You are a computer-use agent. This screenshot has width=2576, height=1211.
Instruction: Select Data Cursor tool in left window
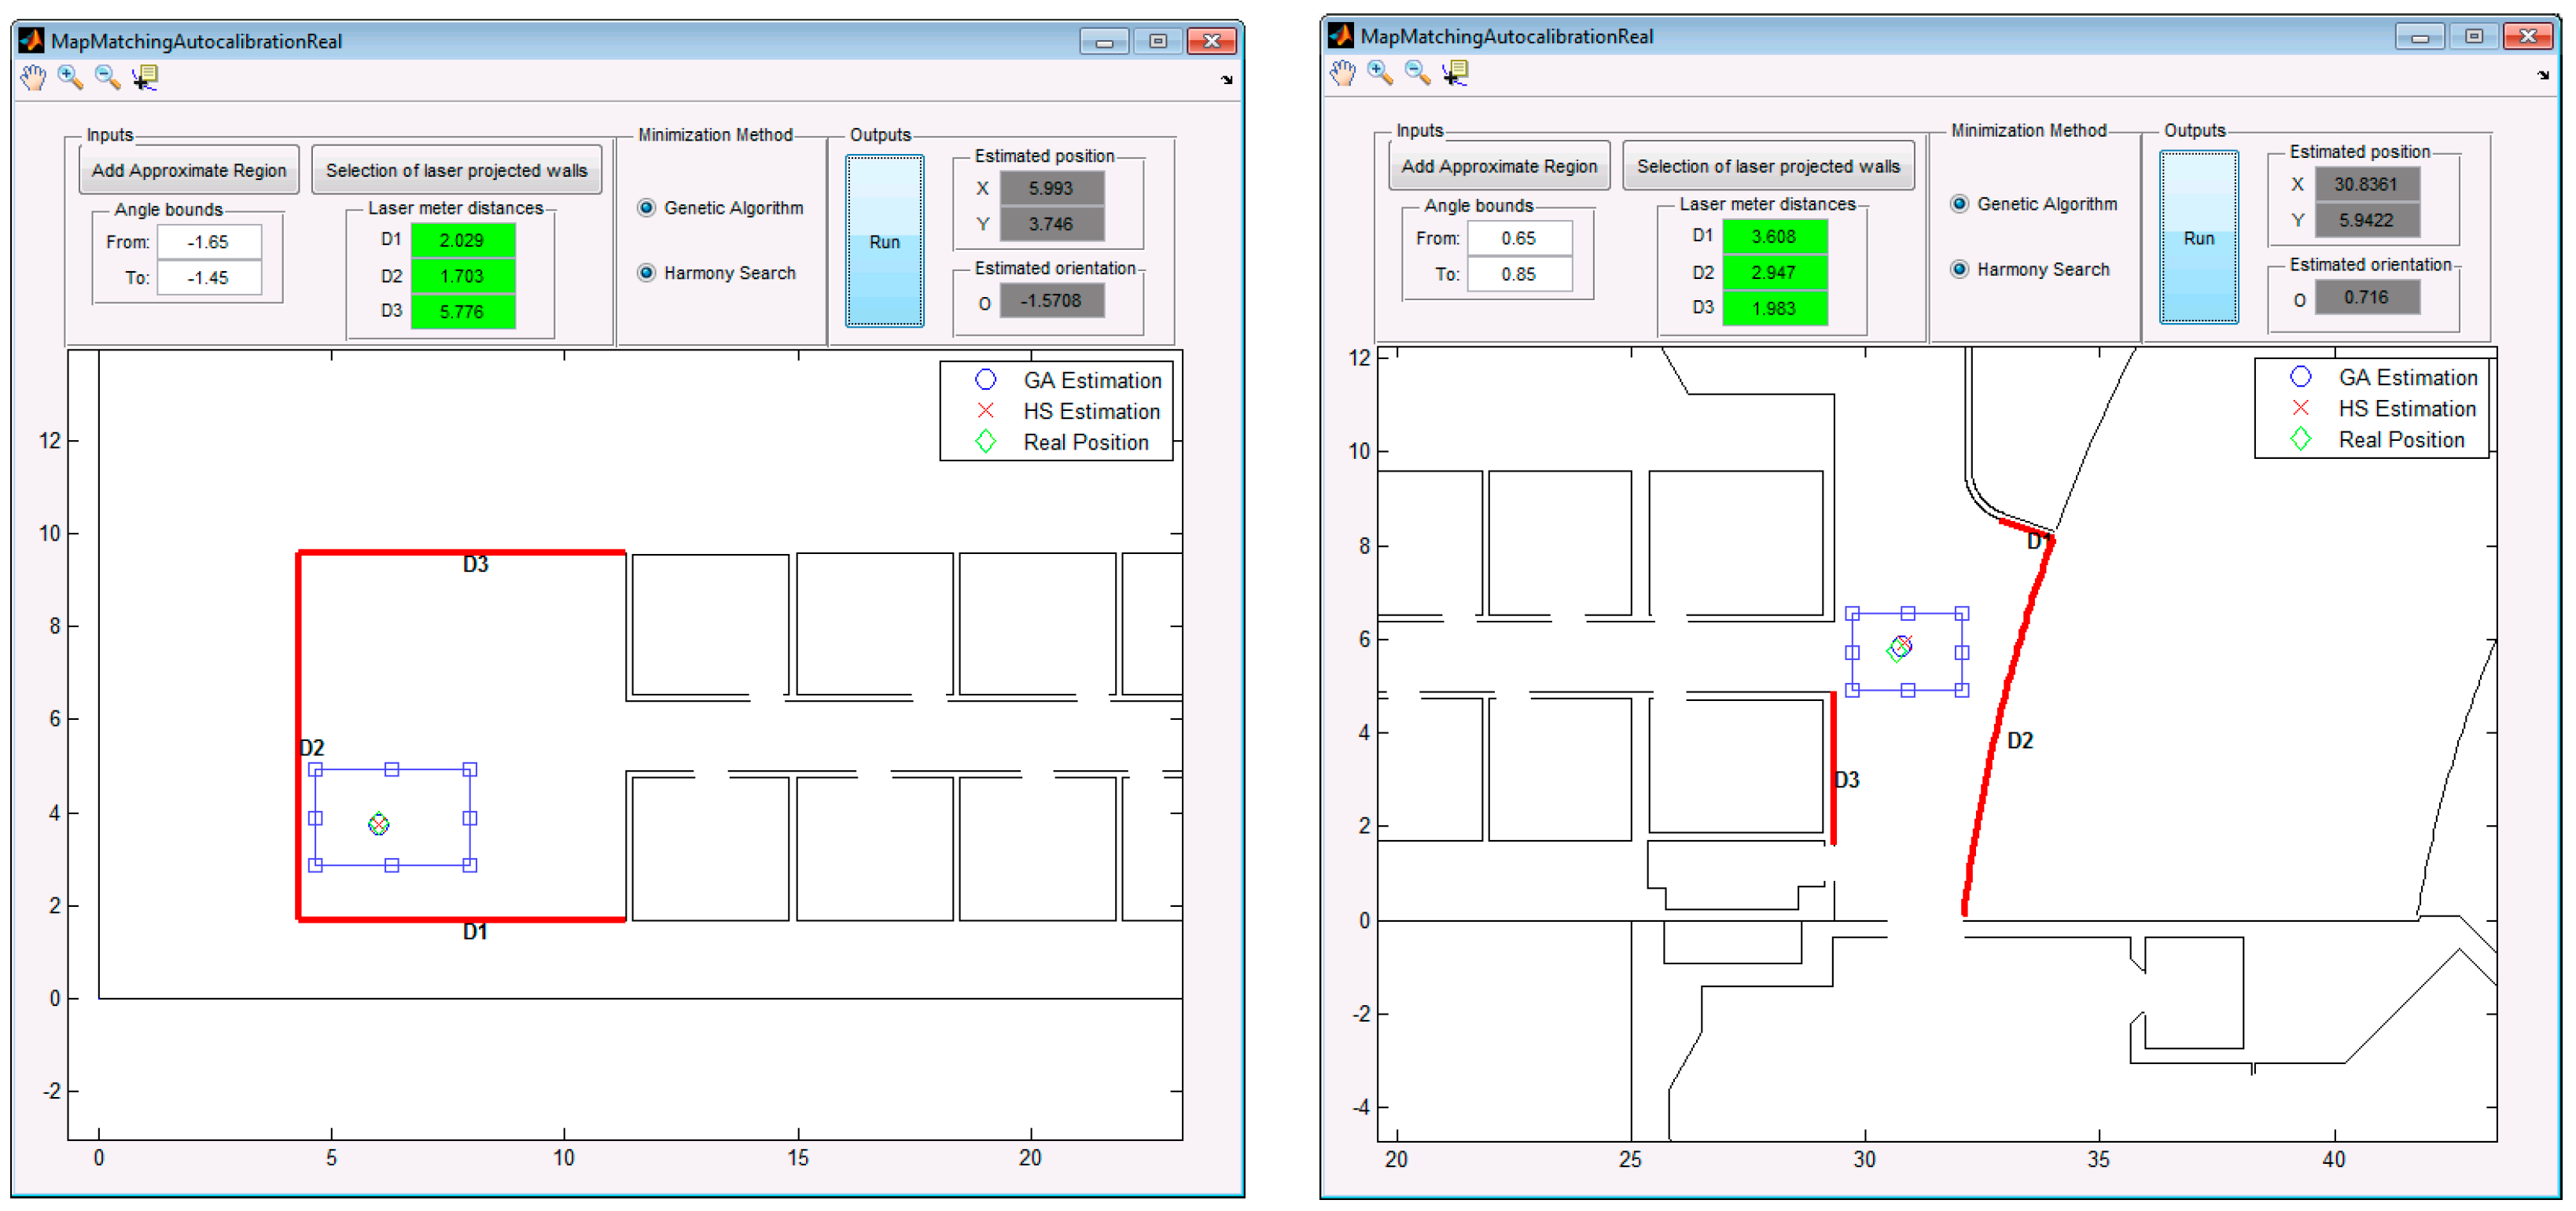point(146,78)
